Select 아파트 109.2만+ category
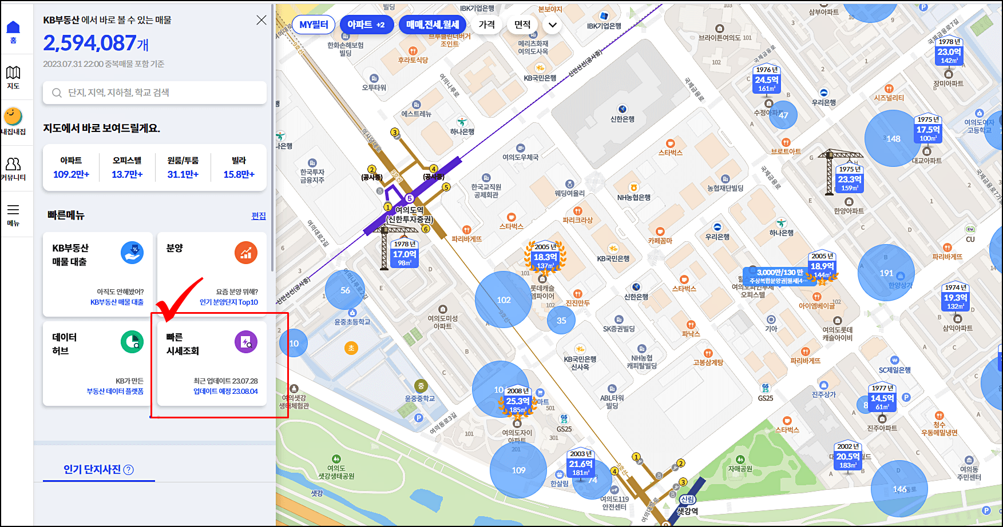Viewport: 1003px width, 527px height. point(71,167)
